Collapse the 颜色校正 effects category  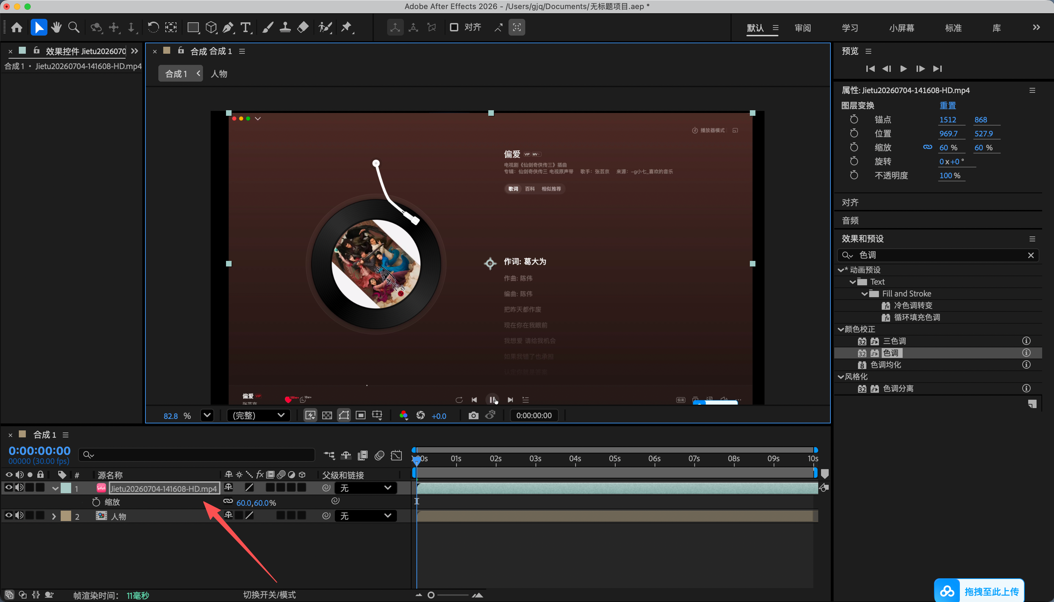(841, 329)
